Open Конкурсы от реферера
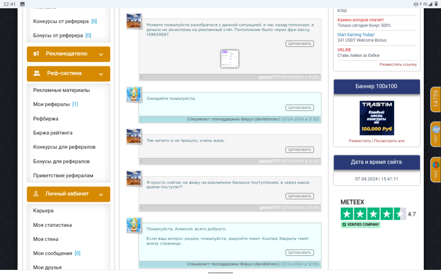 61,21
